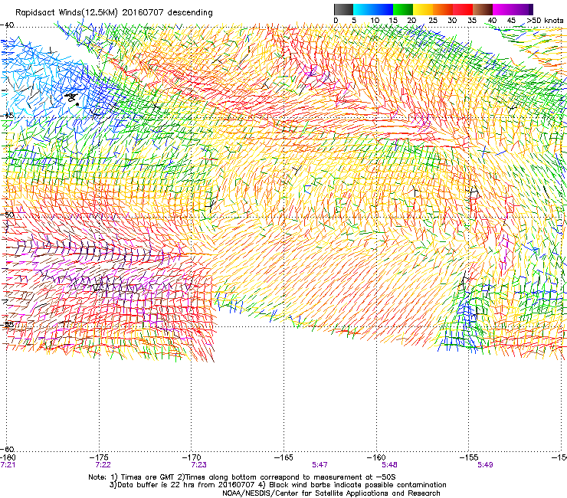Click the '7:23' pass time label
This screenshot has width=567, height=498.
tap(199, 465)
